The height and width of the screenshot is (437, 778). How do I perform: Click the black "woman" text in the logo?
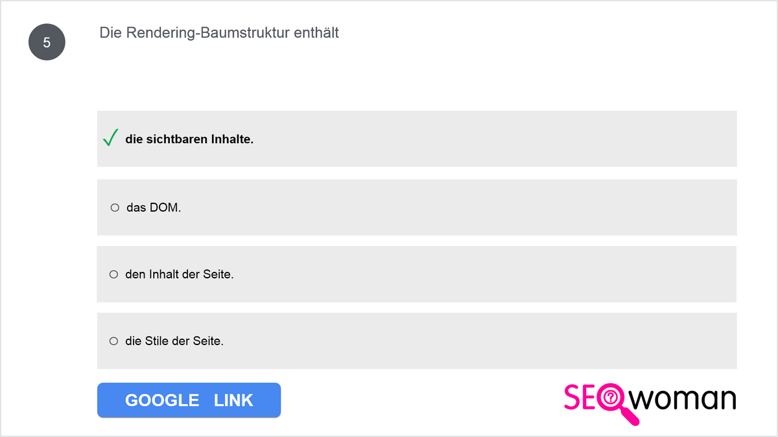pyautogui.click(x=684, y=399)
